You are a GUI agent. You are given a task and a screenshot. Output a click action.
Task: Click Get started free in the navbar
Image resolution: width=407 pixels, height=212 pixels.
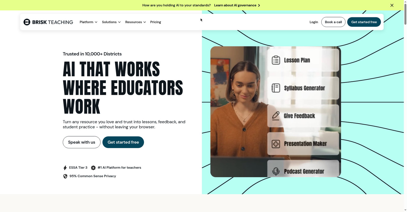click(x=364, y=22)
